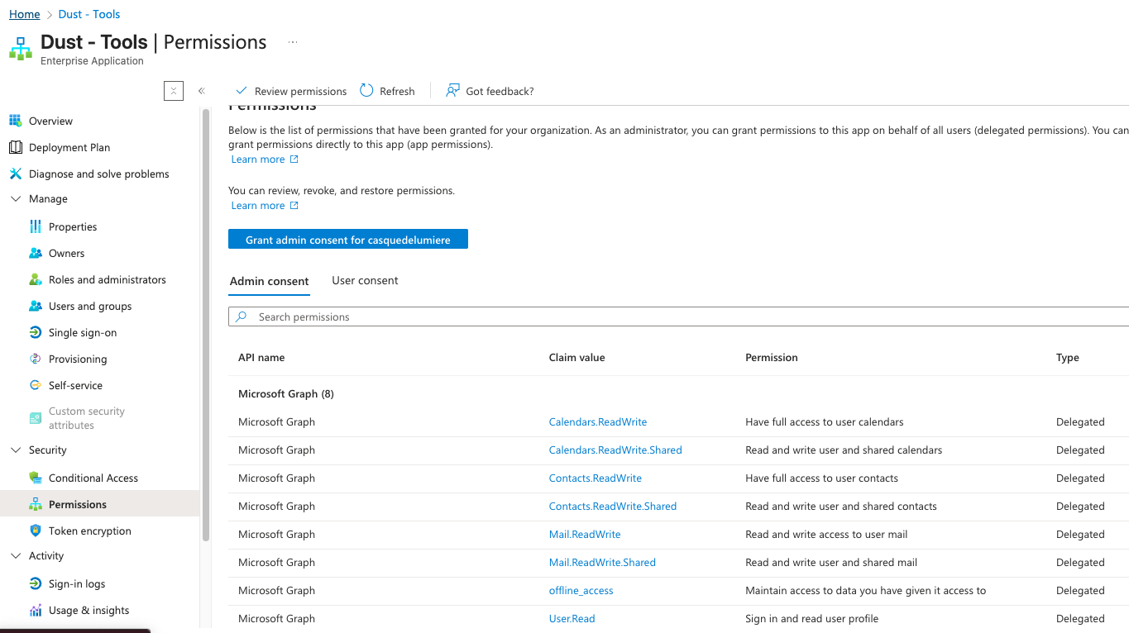The width and height of the screenshot is (1129, 633).
Task: Switch to the Admin consent tab
Action: click(x=269, y=281)
